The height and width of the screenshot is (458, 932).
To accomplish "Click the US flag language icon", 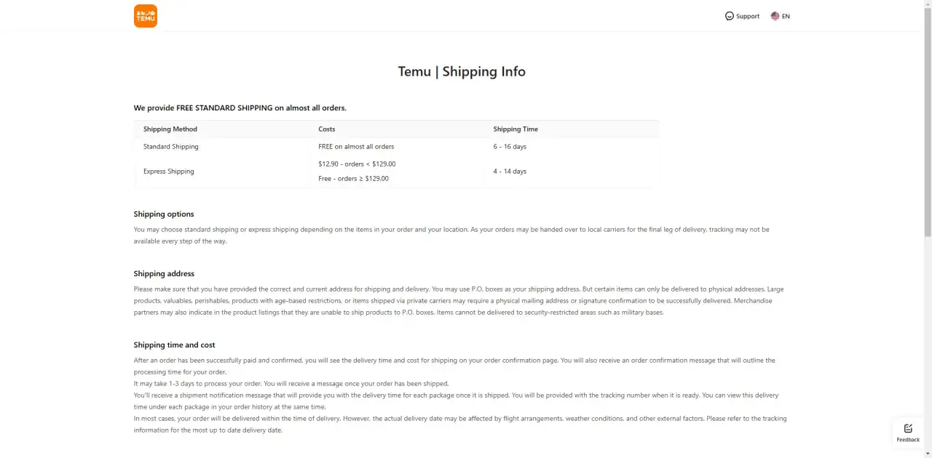I will point(775,16).
